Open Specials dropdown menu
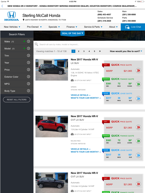Screen dimensions: 145x193 tap(54, 27)
